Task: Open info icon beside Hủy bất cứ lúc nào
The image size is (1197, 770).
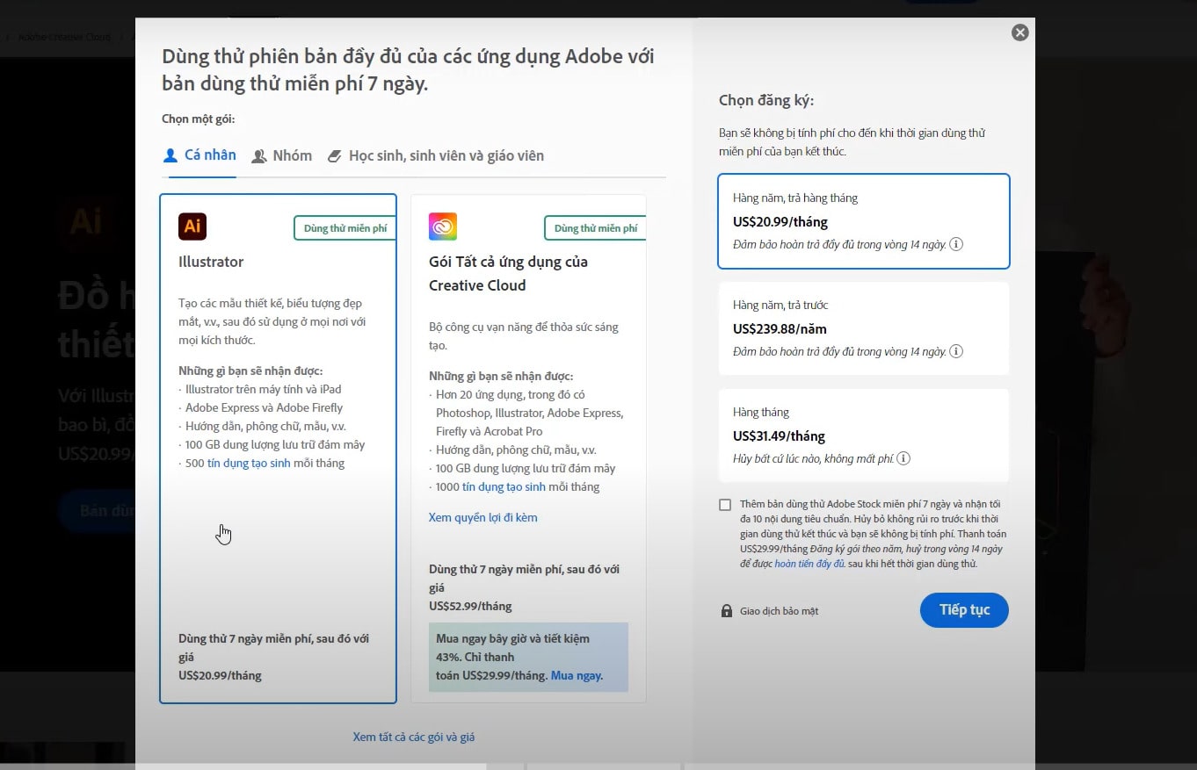Action: click(903, 458)
